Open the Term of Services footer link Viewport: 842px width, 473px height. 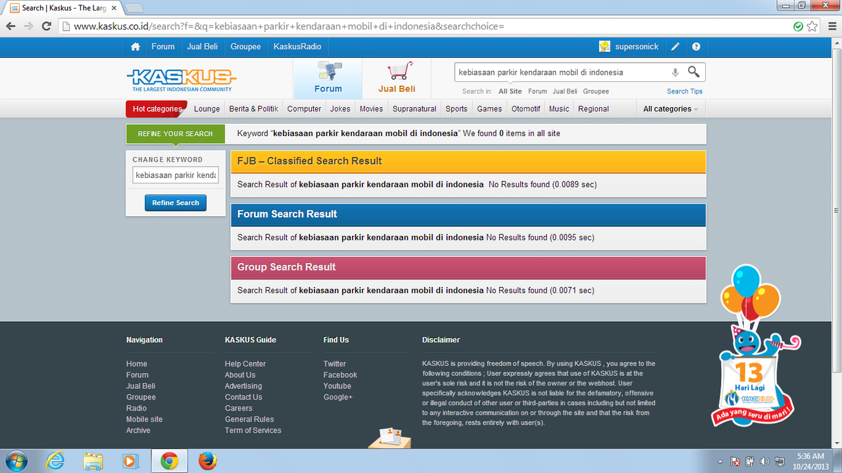(x=253, y=430)
